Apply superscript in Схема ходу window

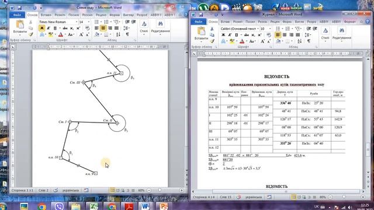pos(78,29)
